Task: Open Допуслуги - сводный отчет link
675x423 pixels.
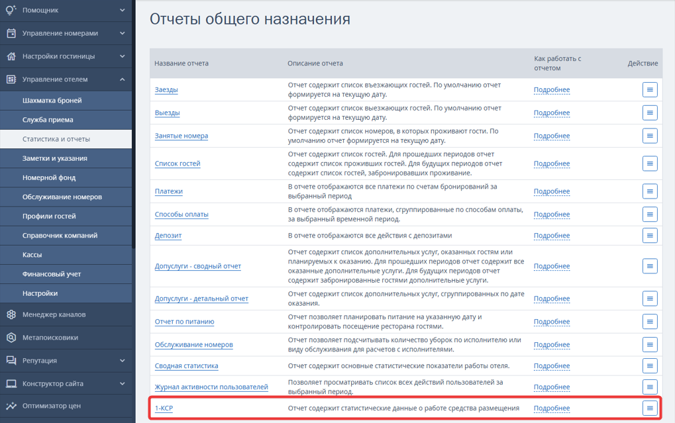Action: pyautogui.click(x=197, y=266)
